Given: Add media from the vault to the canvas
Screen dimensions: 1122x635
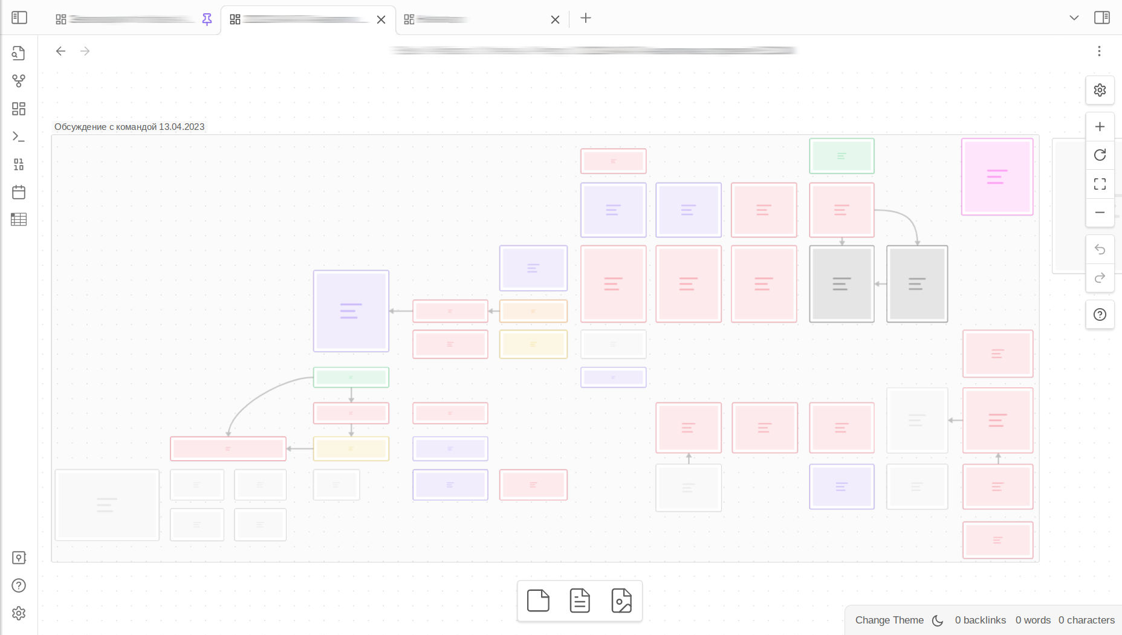Looking at the screenshot, I should pos(621,601).
